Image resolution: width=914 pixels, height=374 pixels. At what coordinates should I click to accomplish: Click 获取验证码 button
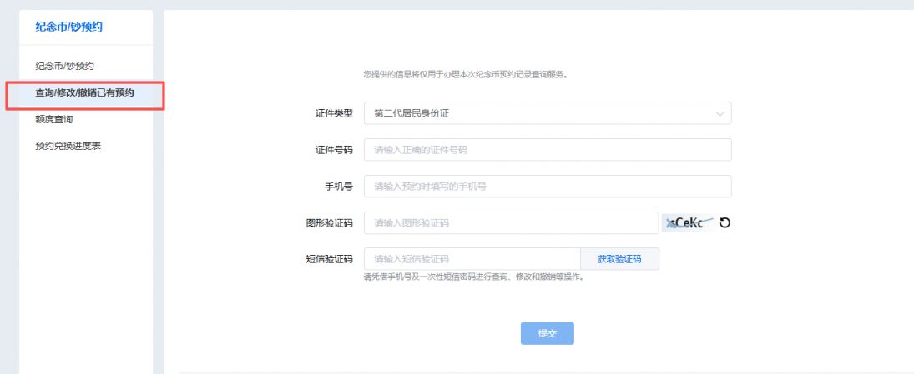point(619,259)
